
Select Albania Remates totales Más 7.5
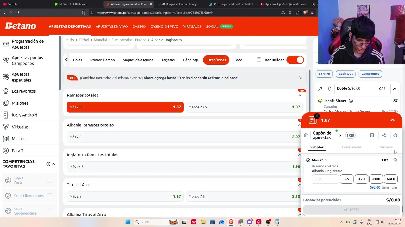pyautogui.click(x=184, y=137)
